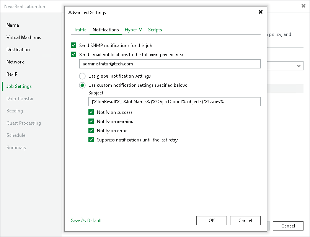
Task: Cancel the Advanced Settings dialog
Action: point(245,221)
